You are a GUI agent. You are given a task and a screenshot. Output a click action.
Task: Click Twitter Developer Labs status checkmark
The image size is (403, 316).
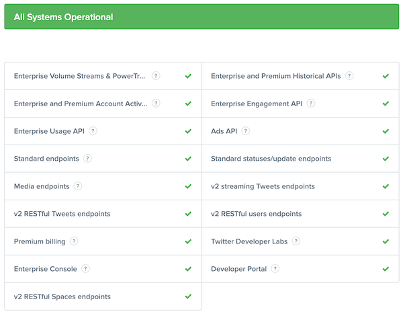pos(386,241)
